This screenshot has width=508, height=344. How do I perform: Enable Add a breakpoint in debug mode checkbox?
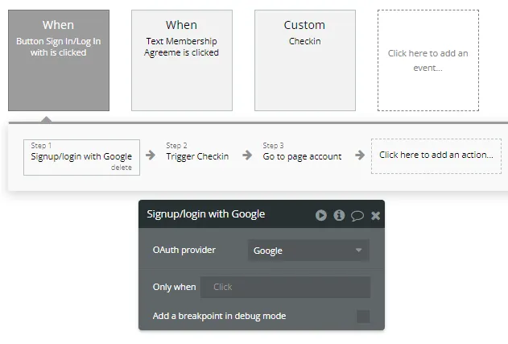pos(363,316)
